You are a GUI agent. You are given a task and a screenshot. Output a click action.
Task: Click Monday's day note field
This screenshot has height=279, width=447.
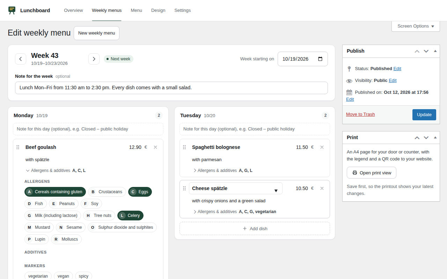[88, 129]
